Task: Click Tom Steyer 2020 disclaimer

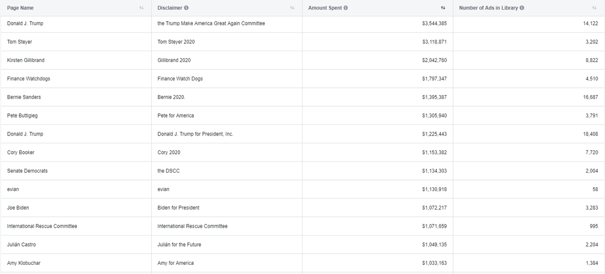Action: [176, 42]
